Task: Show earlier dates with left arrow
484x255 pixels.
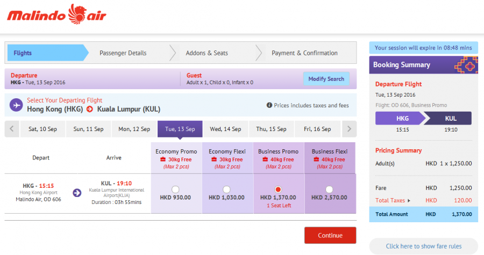Action: click(12, 129)
